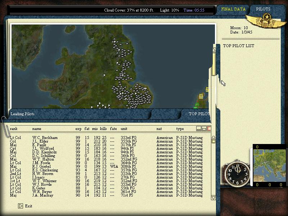Select pilot E. Paulk
This screenshot has height=216, width=288.
[39, 145]
